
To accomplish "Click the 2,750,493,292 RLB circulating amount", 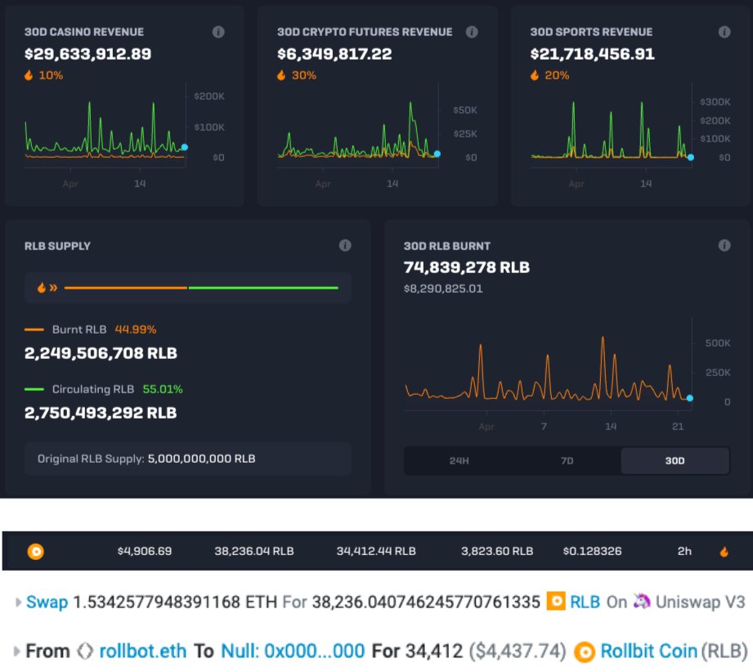I will pyautogui.click(x=101, y=413).
